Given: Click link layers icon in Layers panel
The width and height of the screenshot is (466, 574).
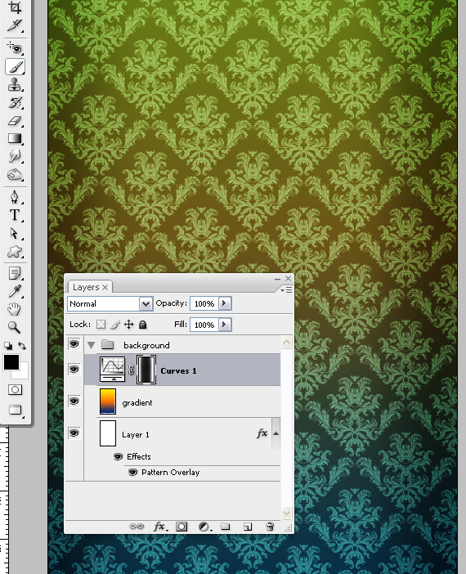Looking at the screenshot, I should [x=137, y=527].
